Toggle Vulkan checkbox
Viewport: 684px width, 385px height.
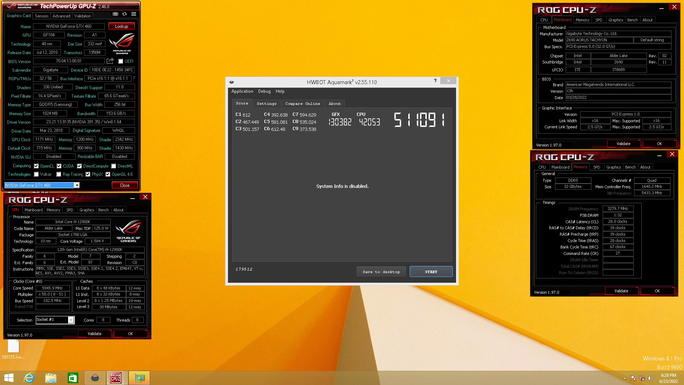(x=36, y=174)
